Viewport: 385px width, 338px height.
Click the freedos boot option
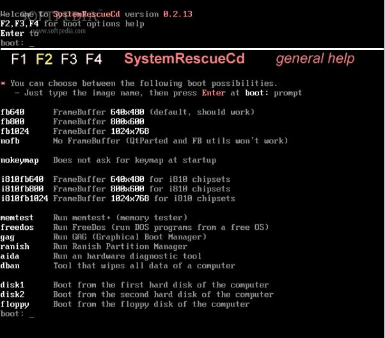pos(17,227)
